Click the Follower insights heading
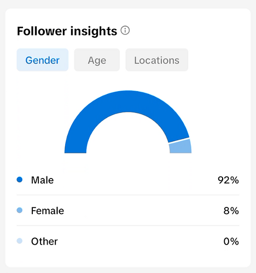The width and height of the screenshot is (256, 273). [x=67, y=31]
